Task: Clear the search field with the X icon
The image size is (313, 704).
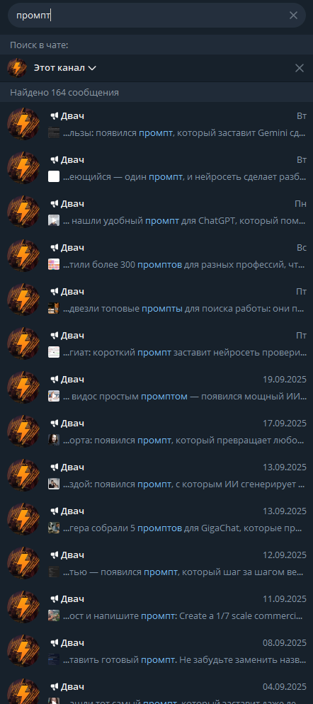Action: pyautogui.click(x=293, y=16)
